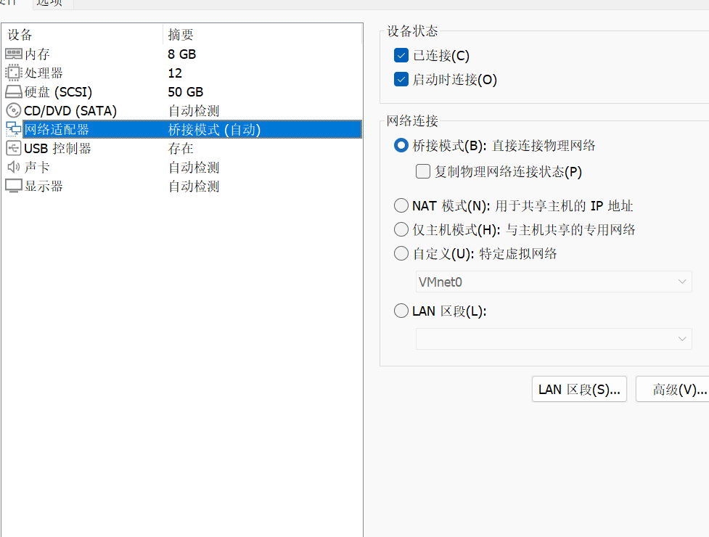Select the USB 控制器 row label
This screenshot has width=709, height=537.
[x=57, y=148]
